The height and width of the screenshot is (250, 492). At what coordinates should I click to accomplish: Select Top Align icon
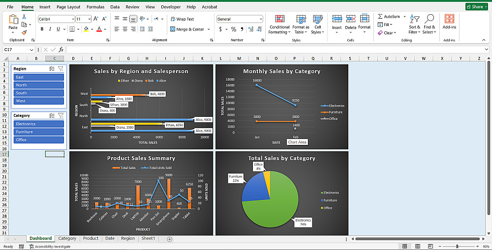[117, 19]
